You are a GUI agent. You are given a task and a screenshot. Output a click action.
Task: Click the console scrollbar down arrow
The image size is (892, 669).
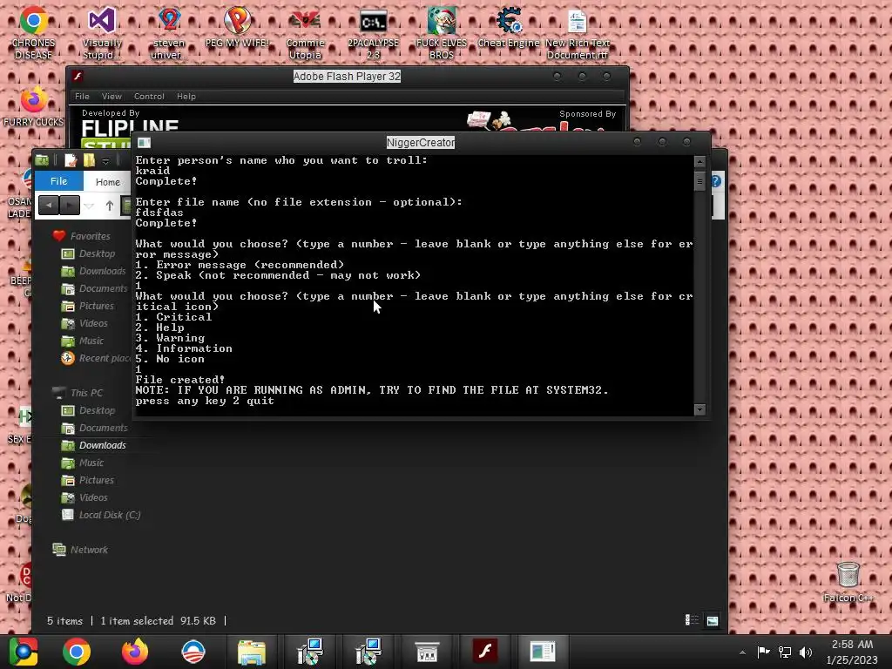[699, 409]
